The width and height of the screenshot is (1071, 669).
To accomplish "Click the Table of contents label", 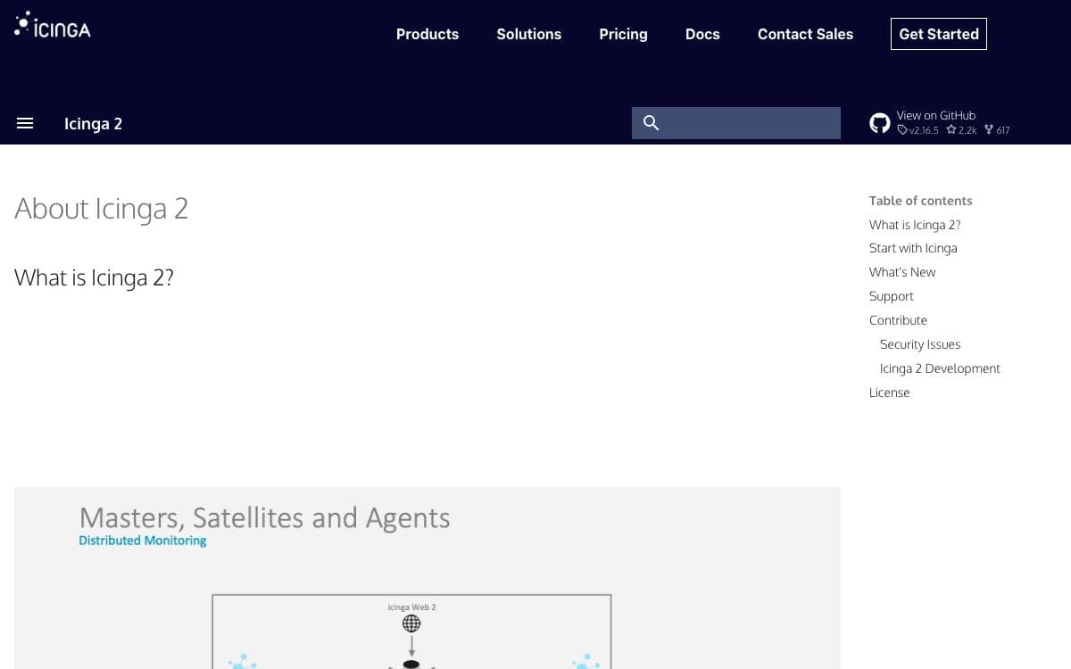I will point(921,201).
